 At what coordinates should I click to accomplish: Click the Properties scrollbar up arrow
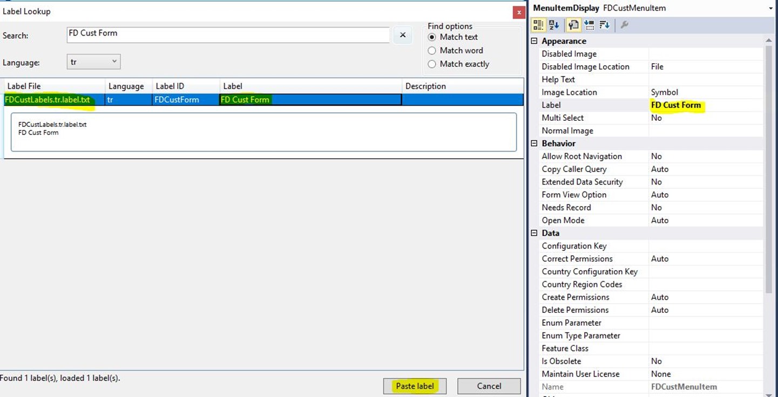point(769,40)
